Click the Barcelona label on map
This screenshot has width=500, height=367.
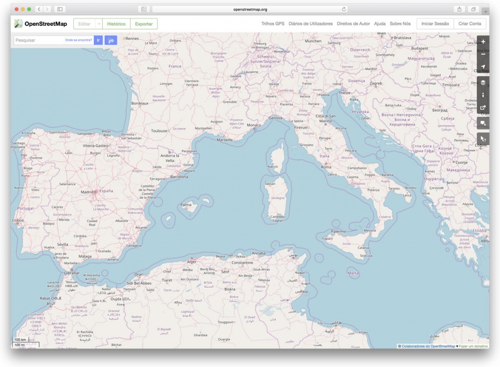click(x=179, y=176)
